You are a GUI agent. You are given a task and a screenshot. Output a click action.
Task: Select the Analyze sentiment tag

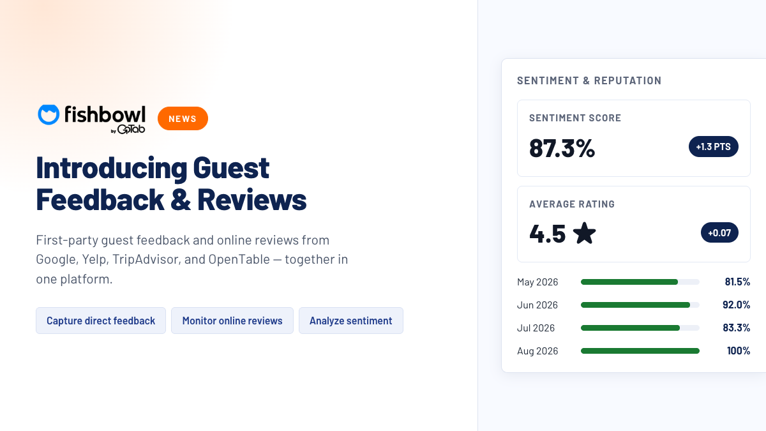(x=351, y=321)
